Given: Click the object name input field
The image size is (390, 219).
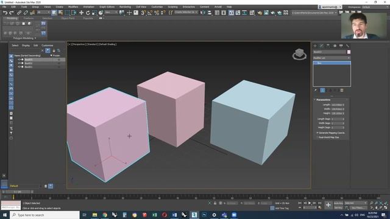Looking at the screenshot, I should (329, 52).
